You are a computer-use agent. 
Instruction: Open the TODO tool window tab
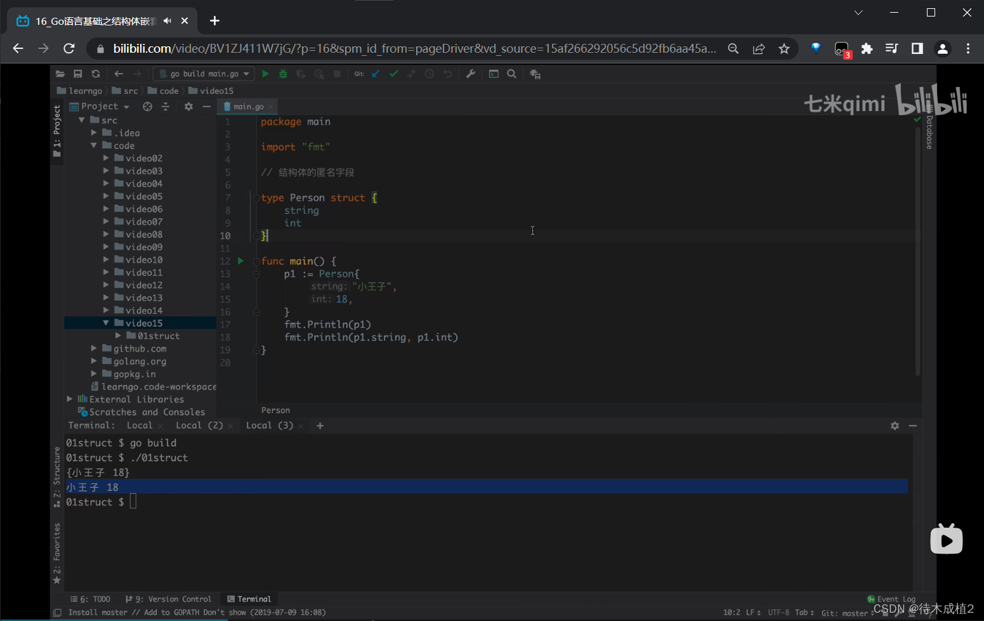[90, 599]
